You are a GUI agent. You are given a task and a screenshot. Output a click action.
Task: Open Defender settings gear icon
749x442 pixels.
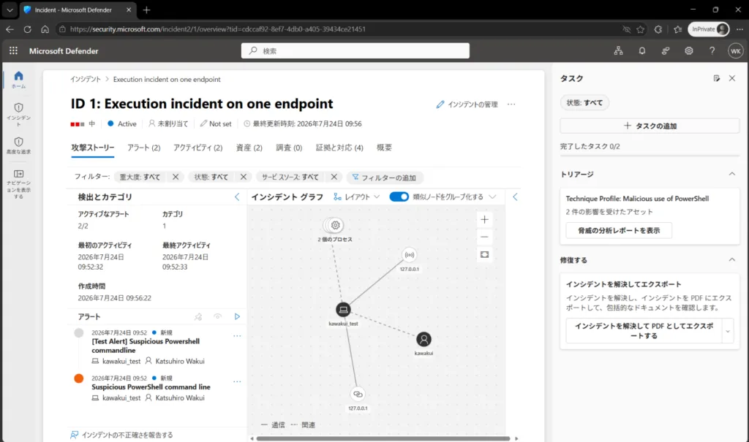(x=689, y=50)
